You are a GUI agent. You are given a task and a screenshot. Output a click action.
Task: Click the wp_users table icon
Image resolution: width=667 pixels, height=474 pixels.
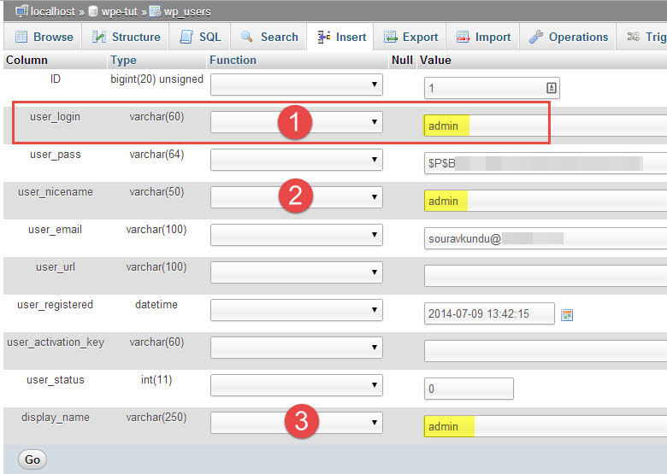155,11
